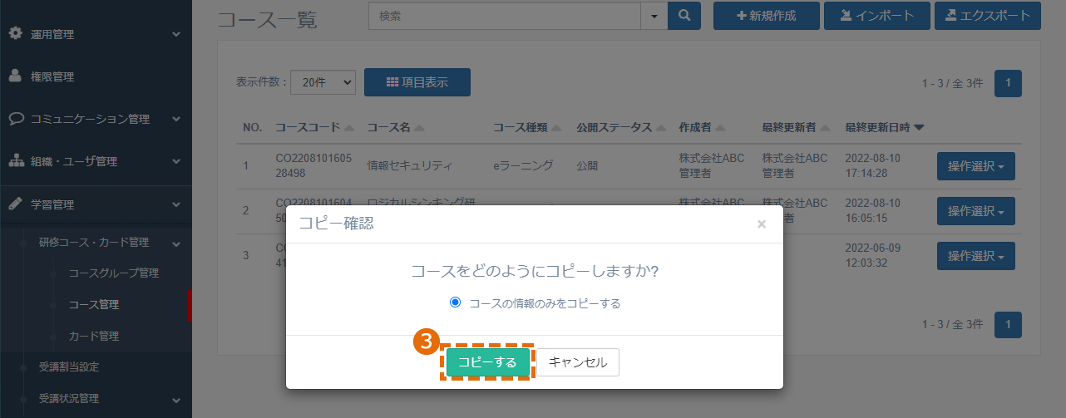
Task: Sort by コース種類 column
Action: coord(528,127)
